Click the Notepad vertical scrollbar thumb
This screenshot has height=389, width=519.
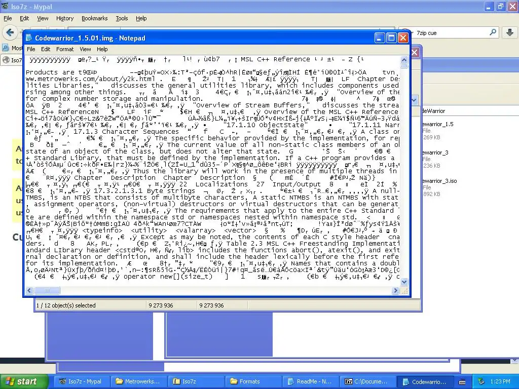pos(404,66)
